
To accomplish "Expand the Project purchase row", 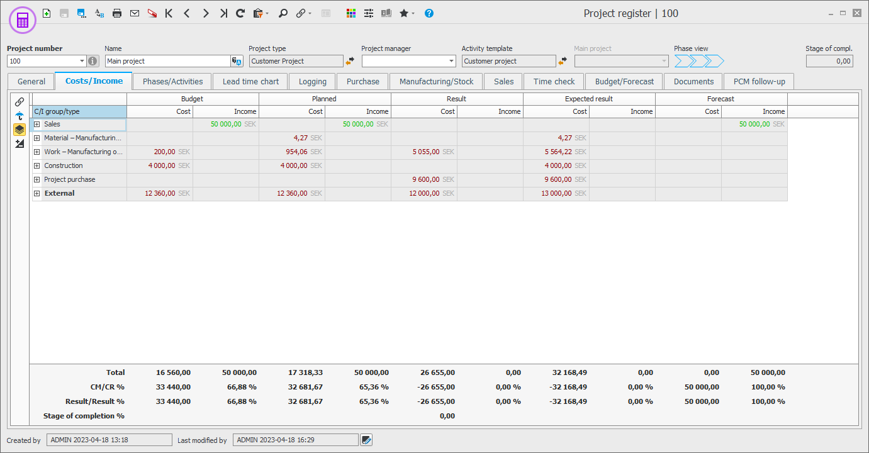I will (x=37, y=180).
